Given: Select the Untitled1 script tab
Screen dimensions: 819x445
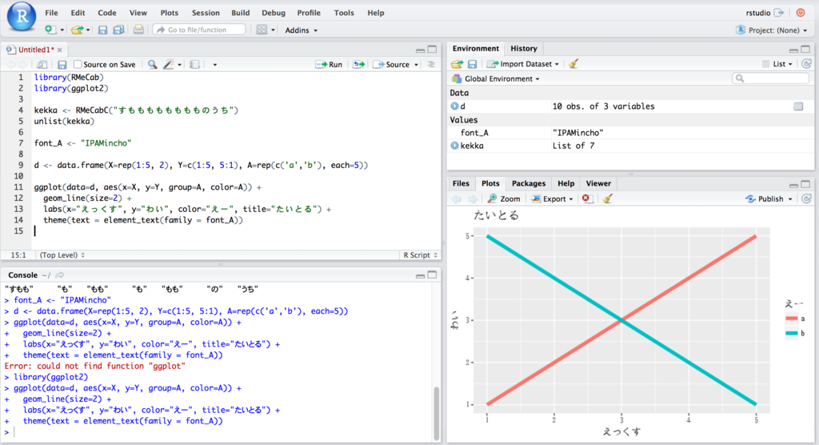Looking at the screenshot, I should [x=35, y=50].
